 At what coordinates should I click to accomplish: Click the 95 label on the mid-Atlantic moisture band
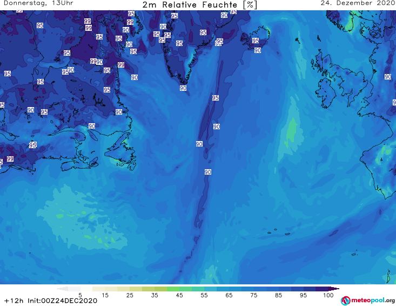pos(216,97)
